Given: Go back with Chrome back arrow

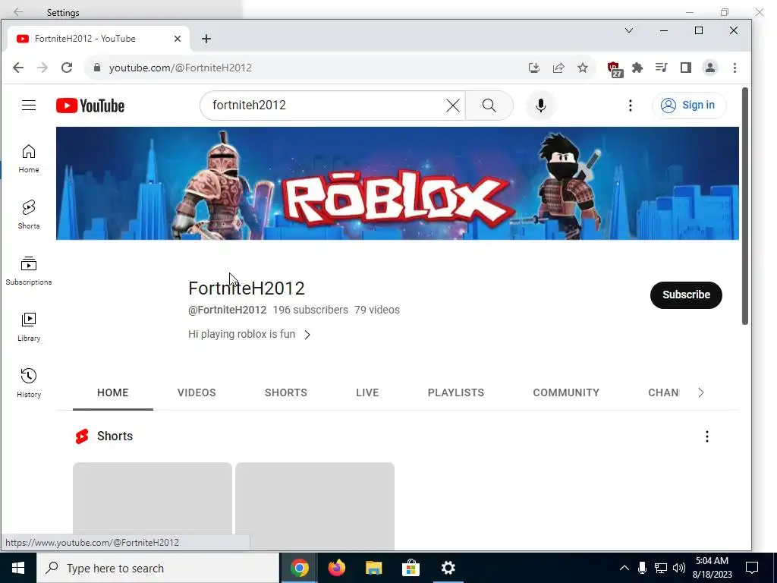Looking at the screenshot, I should [18, 68].
